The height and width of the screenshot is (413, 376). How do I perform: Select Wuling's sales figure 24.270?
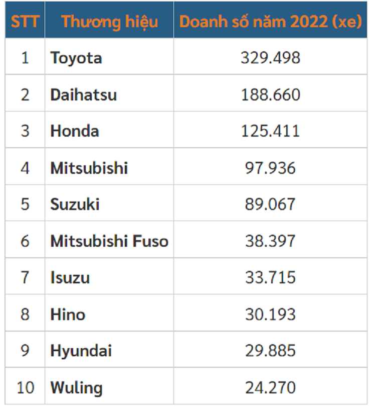pos(270,388)
